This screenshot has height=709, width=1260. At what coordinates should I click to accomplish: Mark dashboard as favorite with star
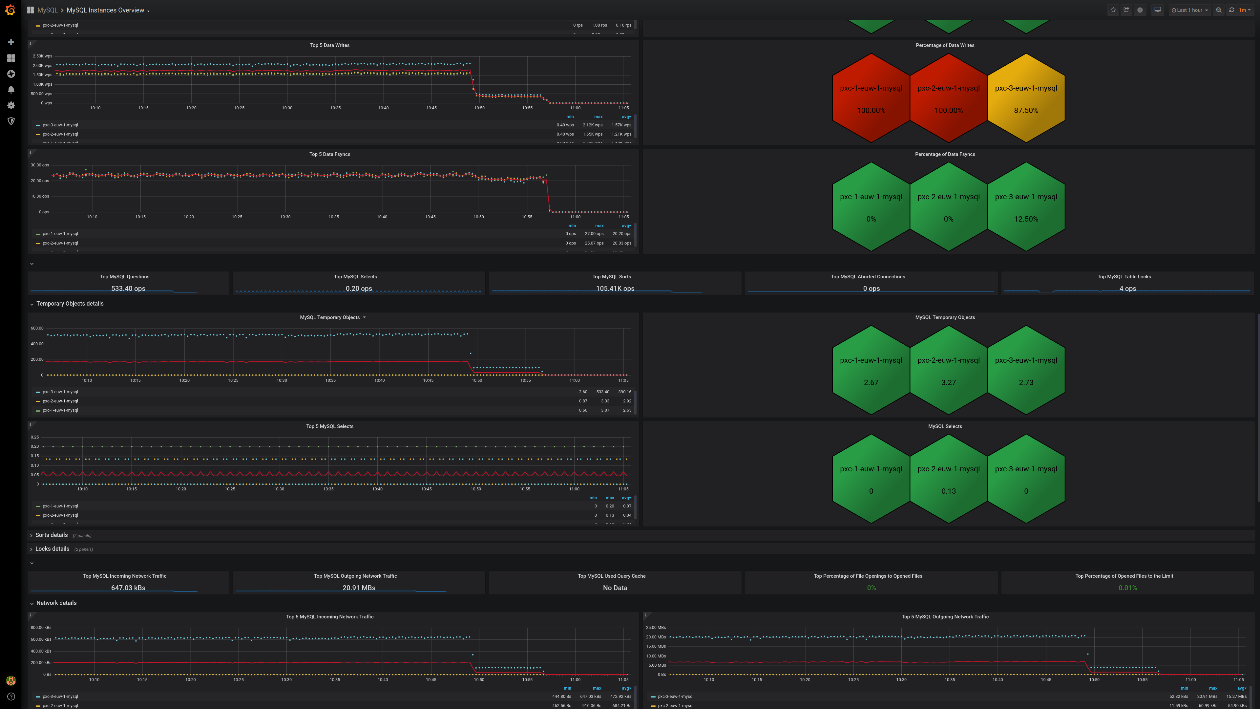click(x=1113, y=10)
